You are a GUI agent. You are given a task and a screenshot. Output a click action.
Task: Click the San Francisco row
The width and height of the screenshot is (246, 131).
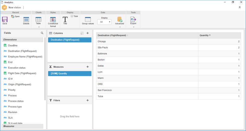tap(169, 90)
